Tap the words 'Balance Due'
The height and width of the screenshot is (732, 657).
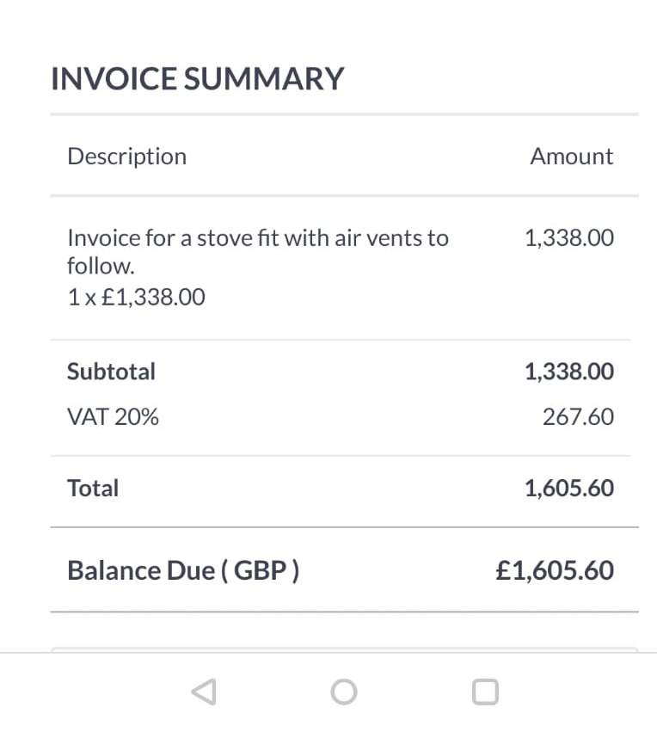(x=139, y=570)
